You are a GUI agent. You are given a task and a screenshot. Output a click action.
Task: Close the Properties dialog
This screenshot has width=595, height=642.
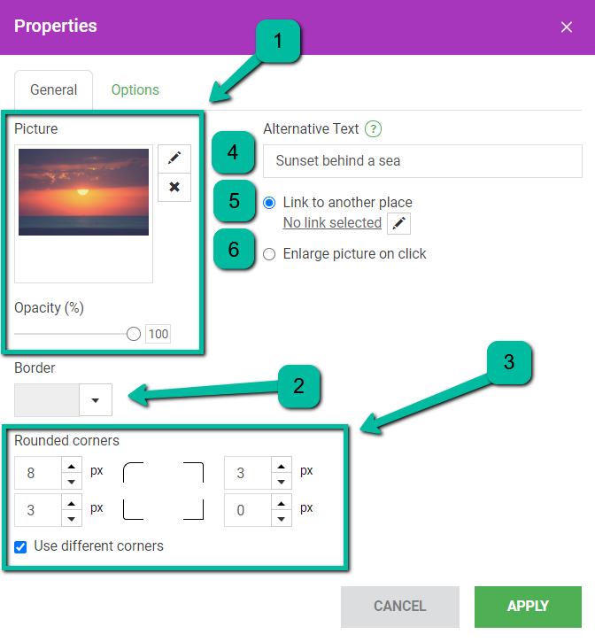click(x=567, y=27)
